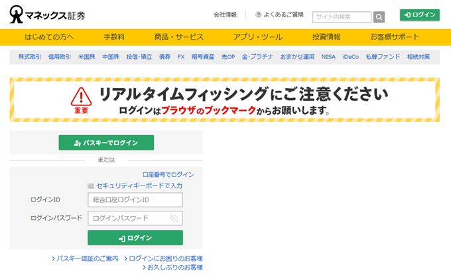Focus the サイト内検索 search field

click(x=342, y=17)
